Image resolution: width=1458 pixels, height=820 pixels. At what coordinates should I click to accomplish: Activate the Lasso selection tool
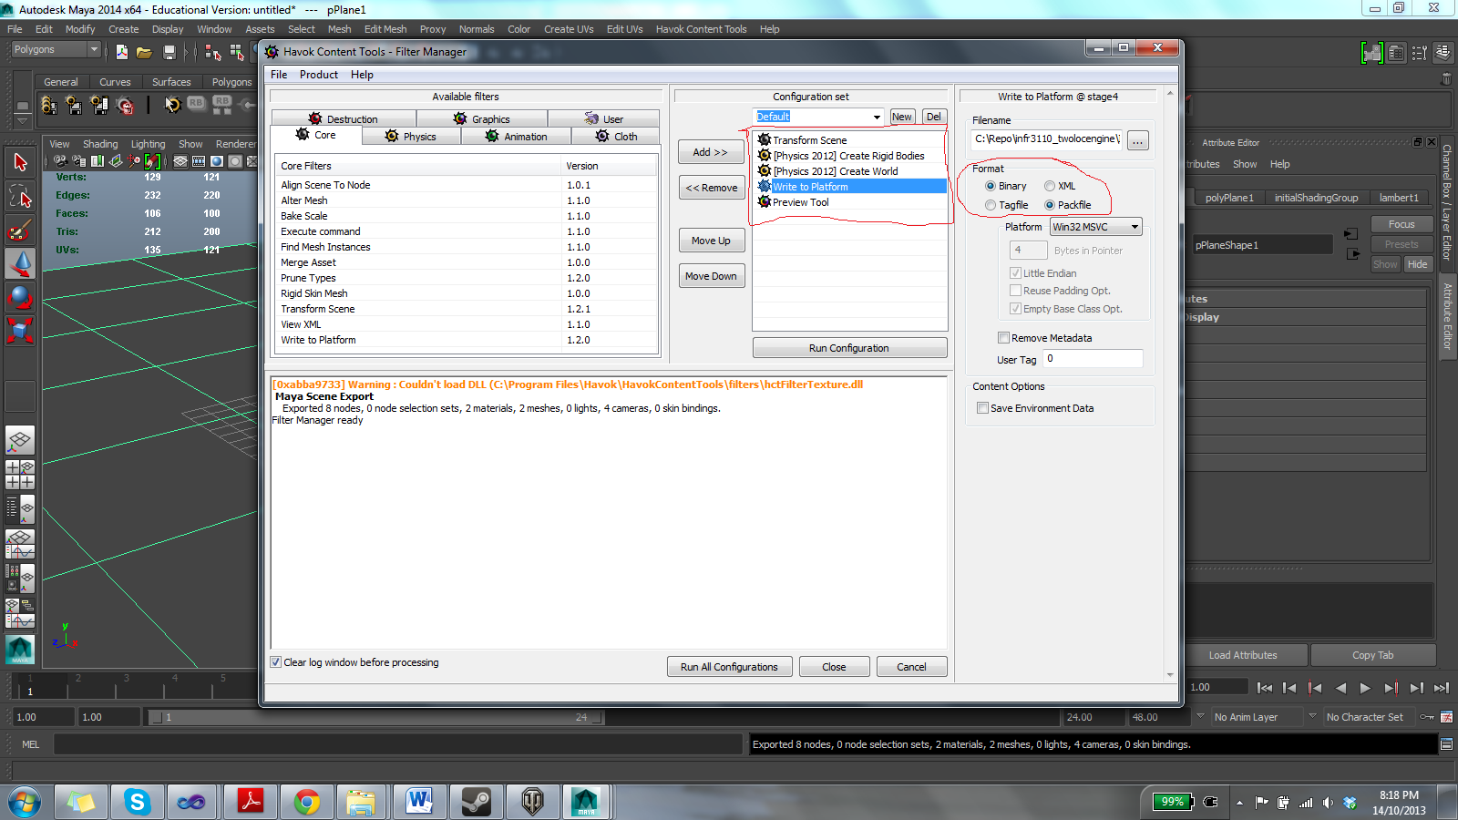point(20,194)
